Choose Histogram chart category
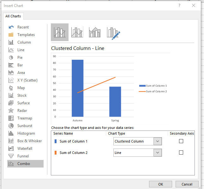This screenshot has width=204, height=189. 25,133
